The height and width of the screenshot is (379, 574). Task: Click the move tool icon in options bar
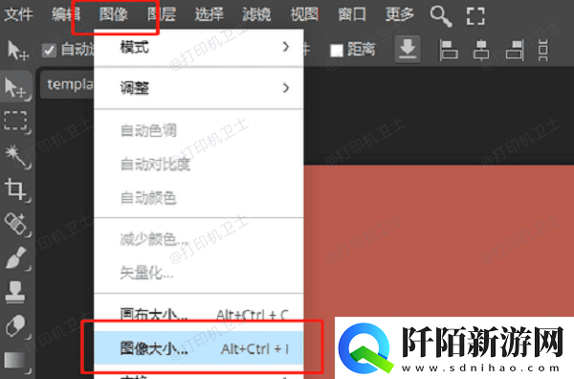[17, 50]
